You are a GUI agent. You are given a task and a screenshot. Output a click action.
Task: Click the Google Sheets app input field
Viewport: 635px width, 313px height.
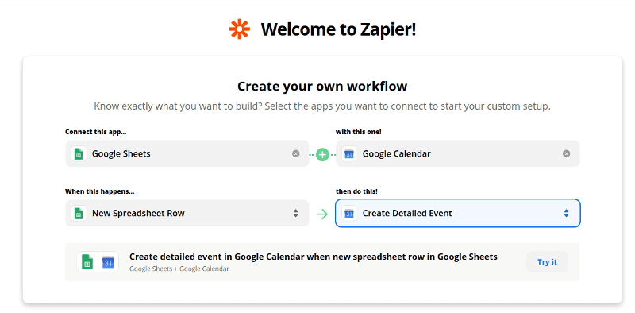pos(187,153)
